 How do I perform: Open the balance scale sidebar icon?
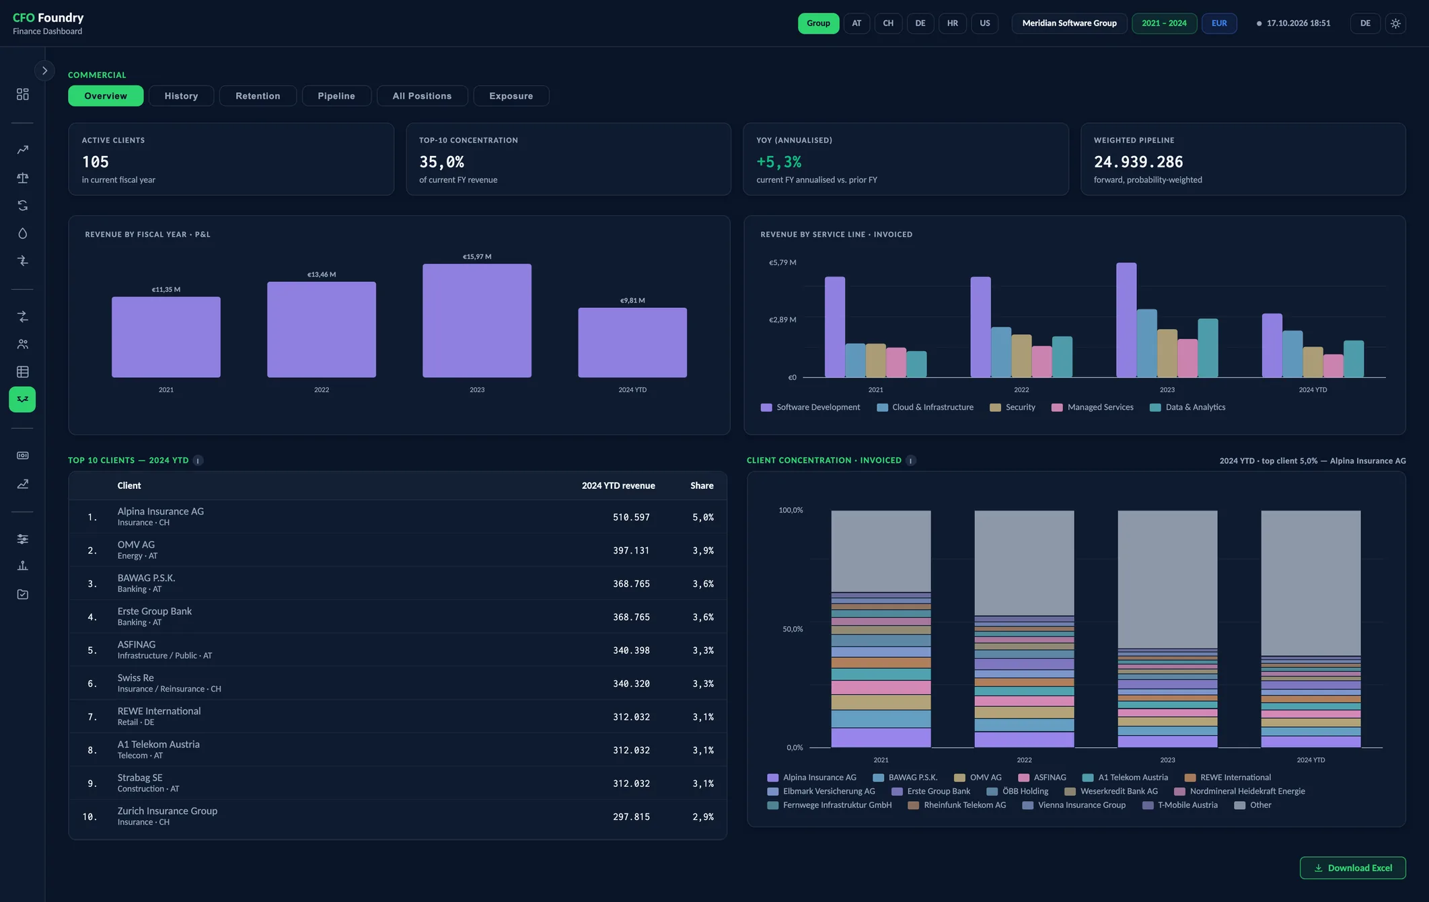click(22, 178)
